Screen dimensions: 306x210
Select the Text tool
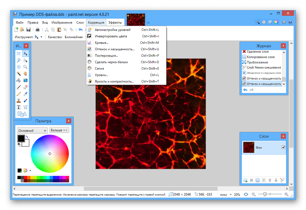(x=19, y=107)
